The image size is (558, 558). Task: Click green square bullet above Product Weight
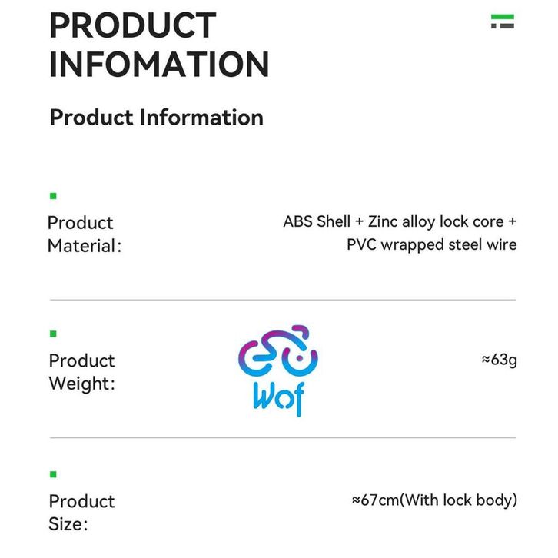(x=53, y=334)
